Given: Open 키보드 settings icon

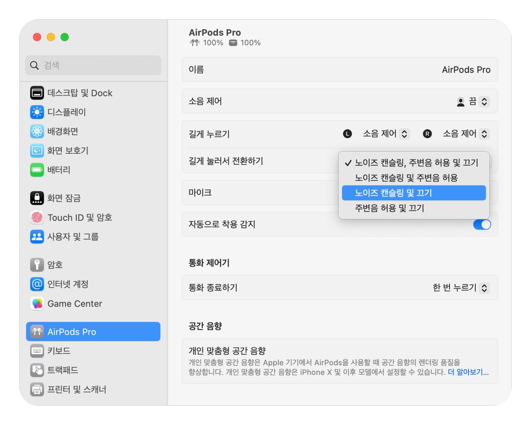Looking at the screenshot, I should 37,351.
